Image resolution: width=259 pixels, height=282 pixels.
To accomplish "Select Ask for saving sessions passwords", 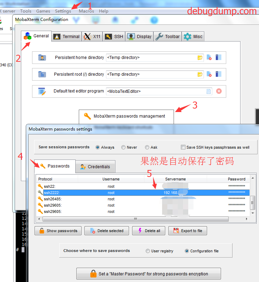I will (147, 147).
